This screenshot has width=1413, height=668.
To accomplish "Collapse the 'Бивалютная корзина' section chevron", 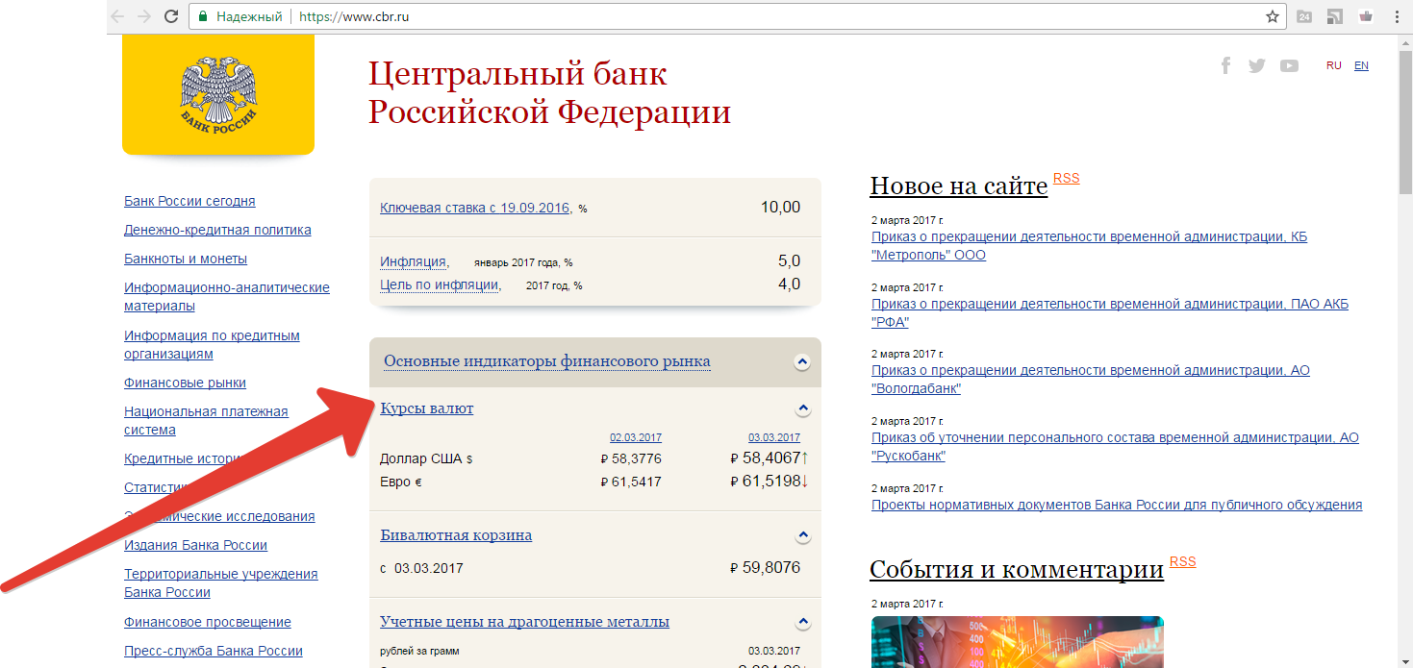I will click(x=804, y=535).
